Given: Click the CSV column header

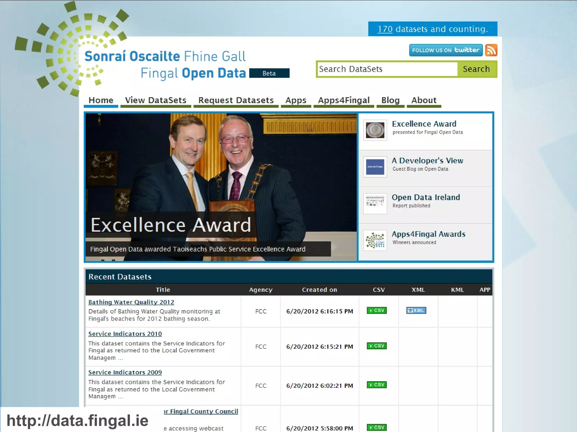Looking at the screenshot, I should click(x=379, y=290).
